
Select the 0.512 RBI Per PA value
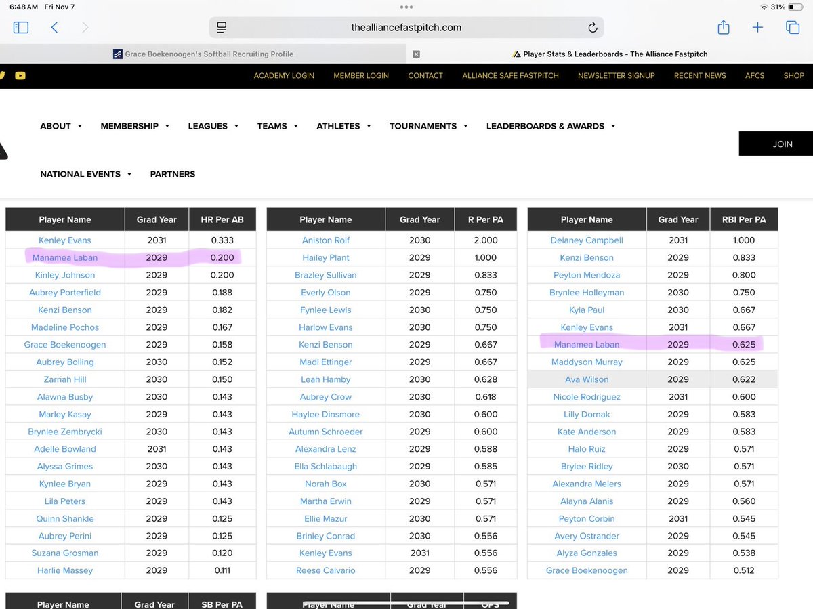click(x=744, y=570)
